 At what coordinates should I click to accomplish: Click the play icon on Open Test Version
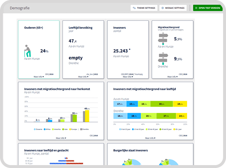(195, 8)
